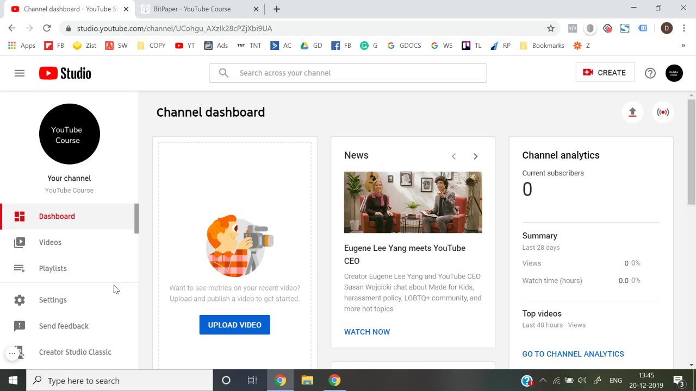Click the browser forward arrow
Image resolution: width=696 pixels, height=391 pixels.
click(x=29, y=28)
